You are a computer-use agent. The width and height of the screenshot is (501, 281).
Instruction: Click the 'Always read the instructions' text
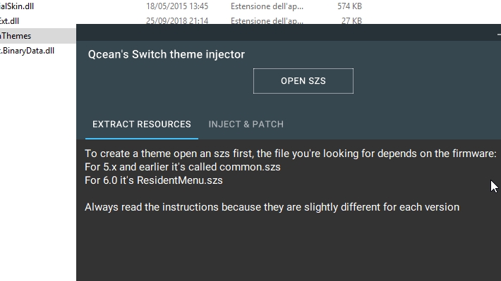[272, 207]
